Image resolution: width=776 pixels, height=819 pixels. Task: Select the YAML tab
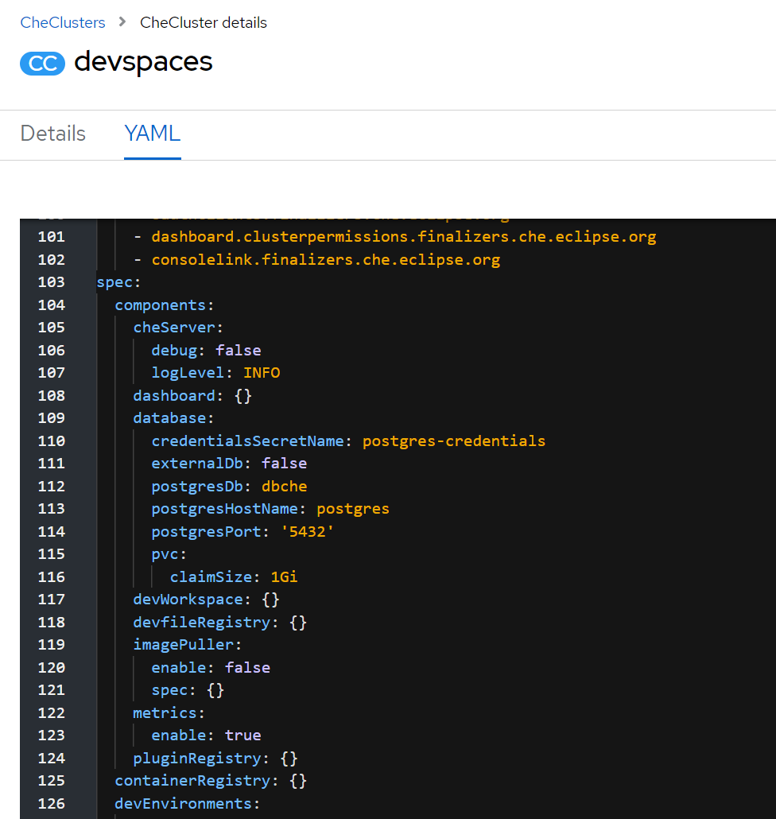pyautogui.click(x=153, y=134)
